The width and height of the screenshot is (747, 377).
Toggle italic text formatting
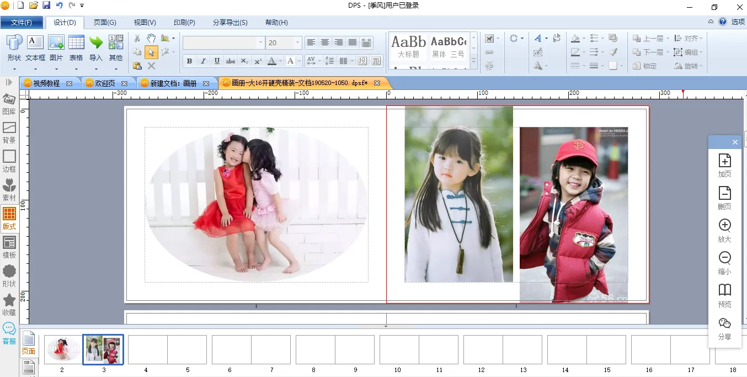203,61
